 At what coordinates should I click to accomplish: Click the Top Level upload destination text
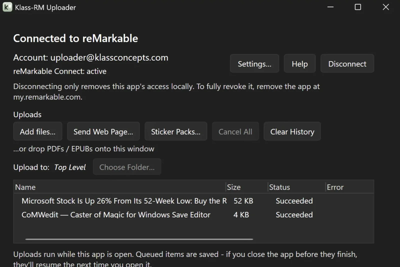click(70, 167)
